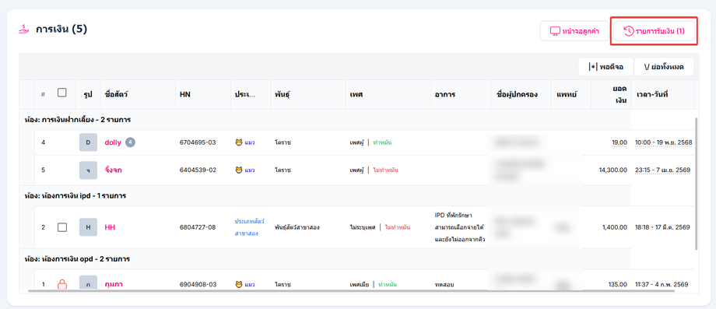Image resolution: width=716 pixels, height=309 pixels.
Task: Open the pet name link HH
Action: click(x=110, y=226)
